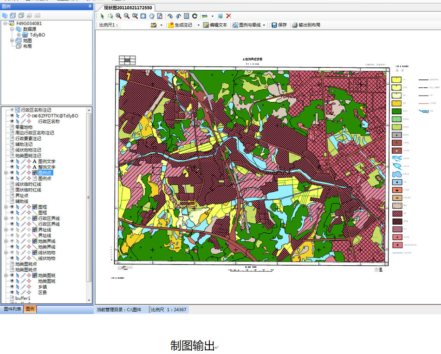Image resolution: width=441 pixels, height=354 pixels.
Task: Click the table grid icon in toolbar
Action: (x=186, y=16)
